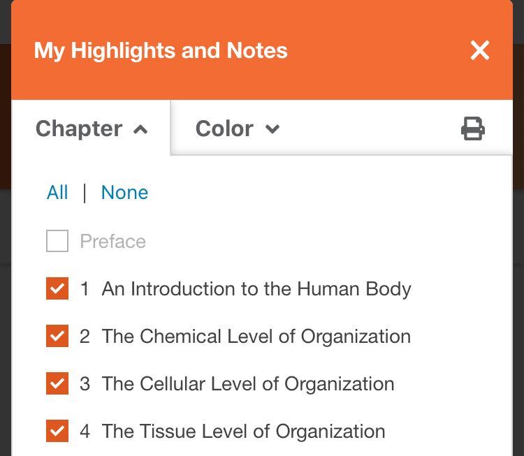Click the separator bar between All and None
Screen dimensions: 524x456
point(85,193)
